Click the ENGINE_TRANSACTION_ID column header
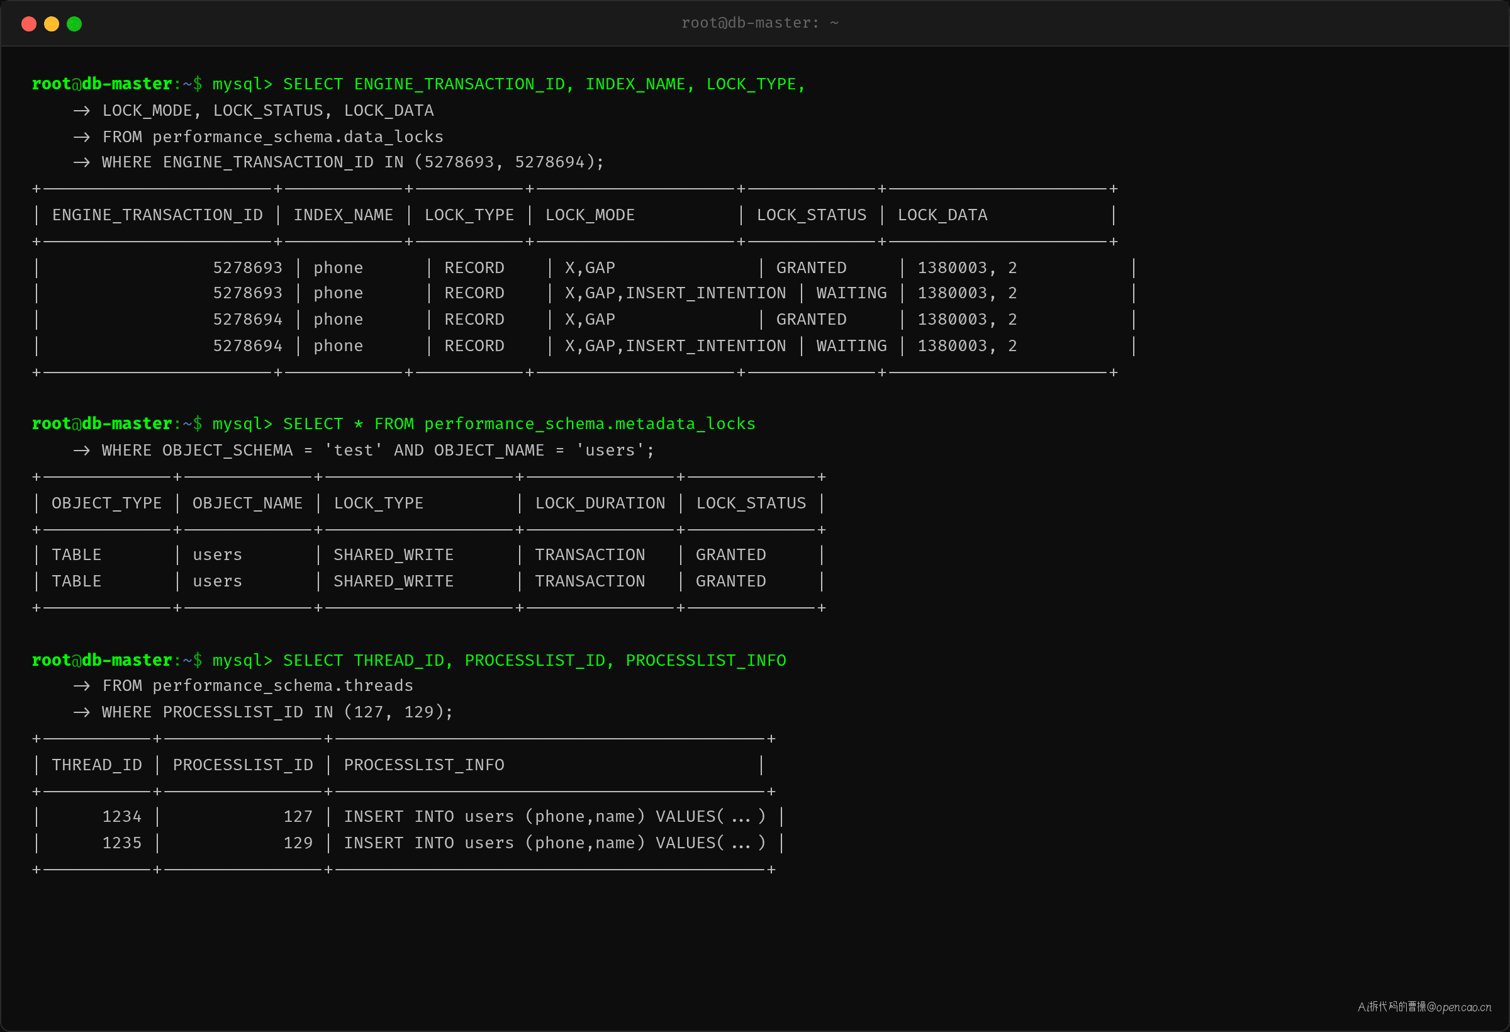This screenshot has height=1032, width=1510. [157, 215]
